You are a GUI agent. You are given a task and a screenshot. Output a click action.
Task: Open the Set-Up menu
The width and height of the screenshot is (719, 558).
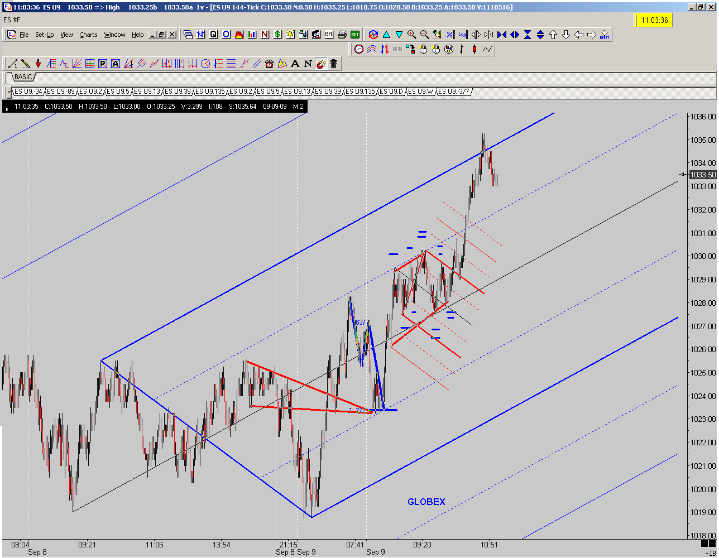(x=45, y=35)
